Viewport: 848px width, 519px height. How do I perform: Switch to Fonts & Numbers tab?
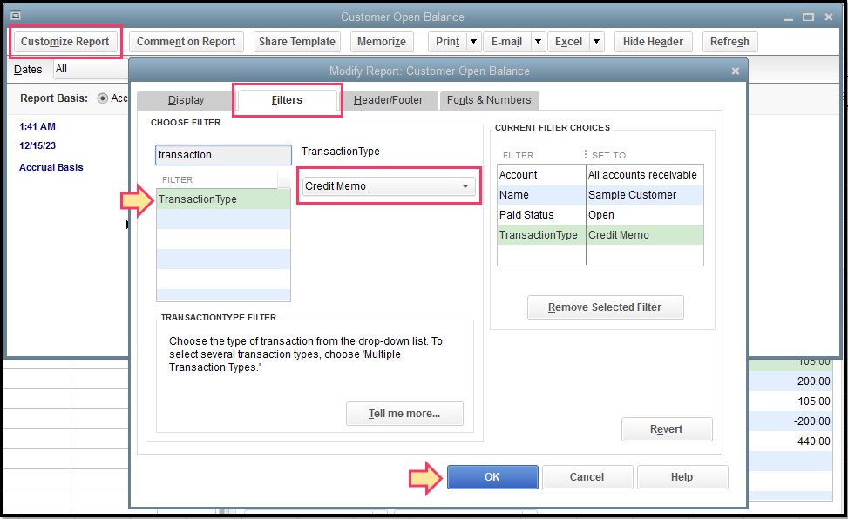coord(489,100)
